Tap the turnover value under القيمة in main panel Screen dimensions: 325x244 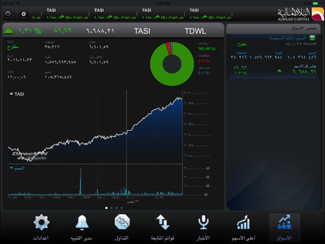point(60,62)
